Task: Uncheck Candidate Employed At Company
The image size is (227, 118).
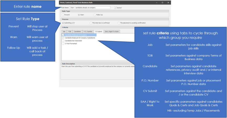Action: (x=63, y=35)
